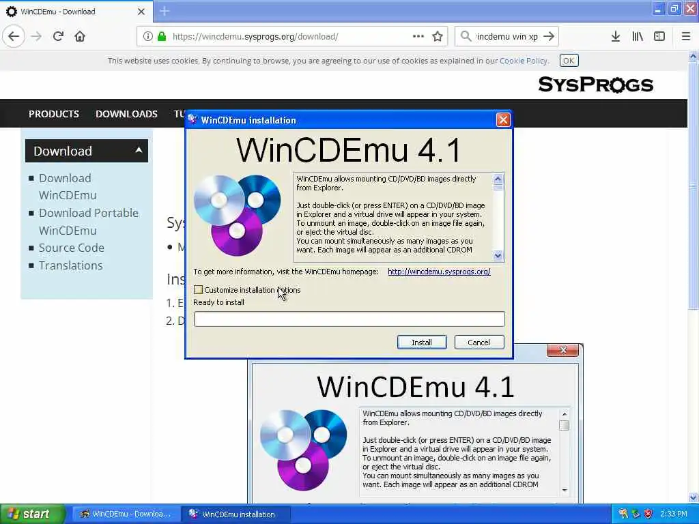The height and width of the screenshot is (524, 699).
Task: Submit search with the arrow icon
Action: click(549, 37)
